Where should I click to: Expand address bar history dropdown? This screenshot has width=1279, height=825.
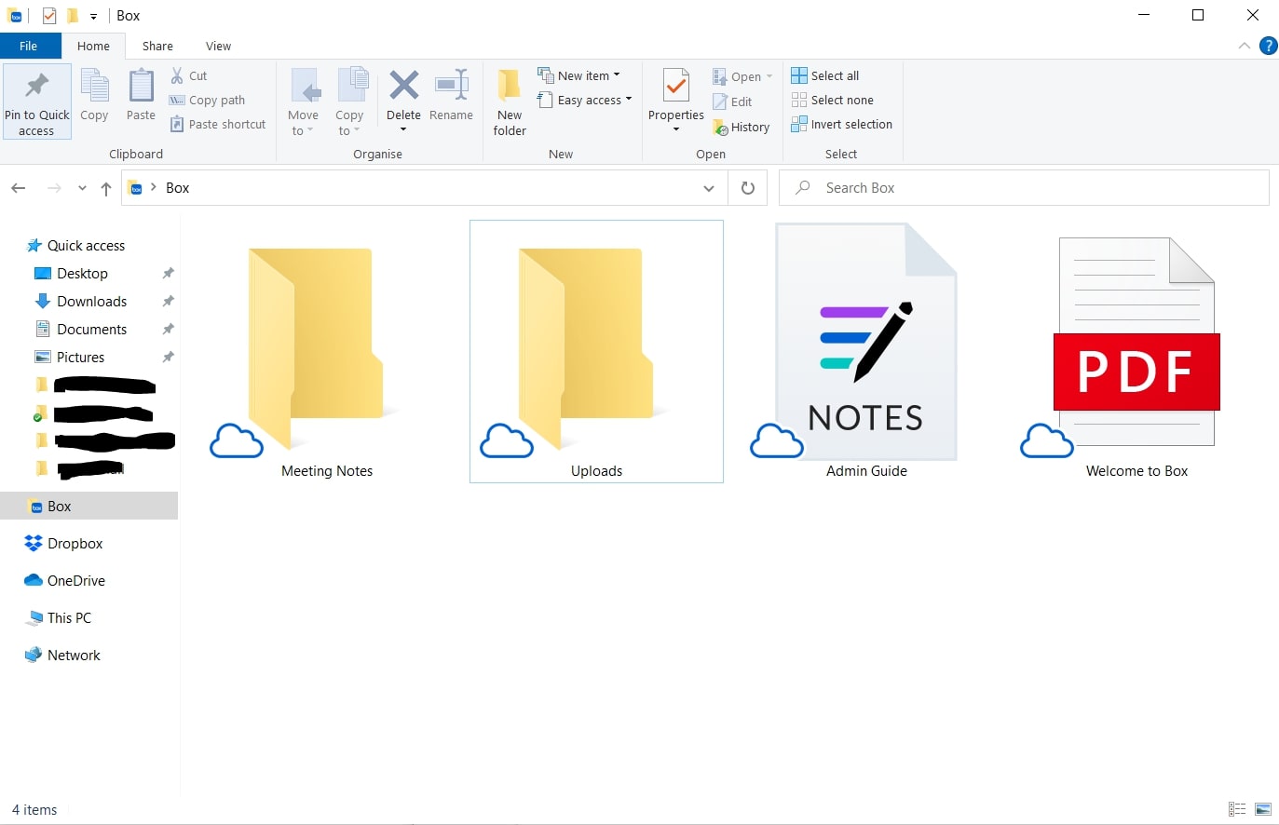pos(709,188)
